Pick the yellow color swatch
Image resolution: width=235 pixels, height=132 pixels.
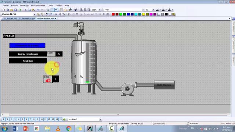click(144, 14)
